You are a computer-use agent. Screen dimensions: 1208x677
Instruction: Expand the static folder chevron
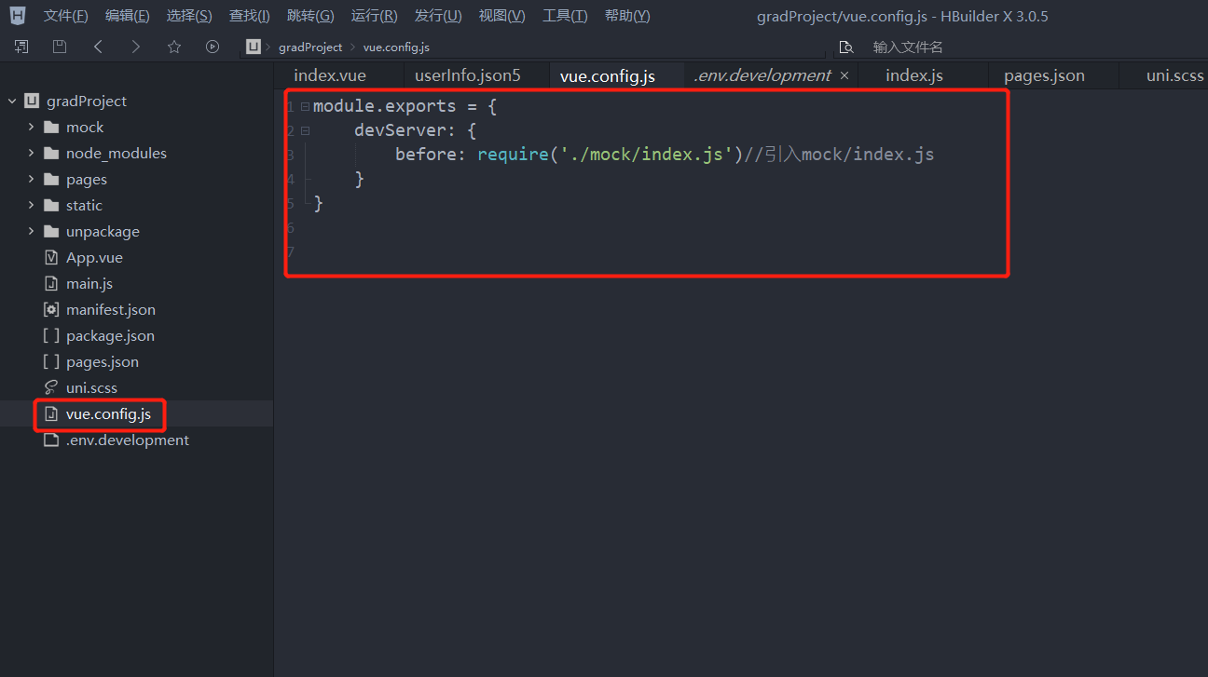(31, 205)
